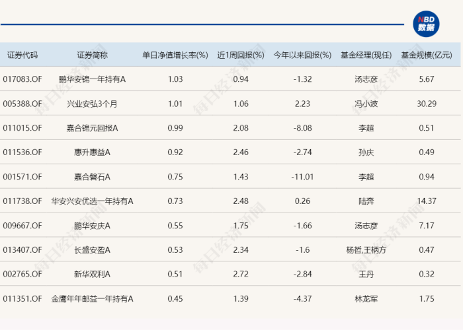Select manager 王丹

pyautogui.click(x=366, y=275)
